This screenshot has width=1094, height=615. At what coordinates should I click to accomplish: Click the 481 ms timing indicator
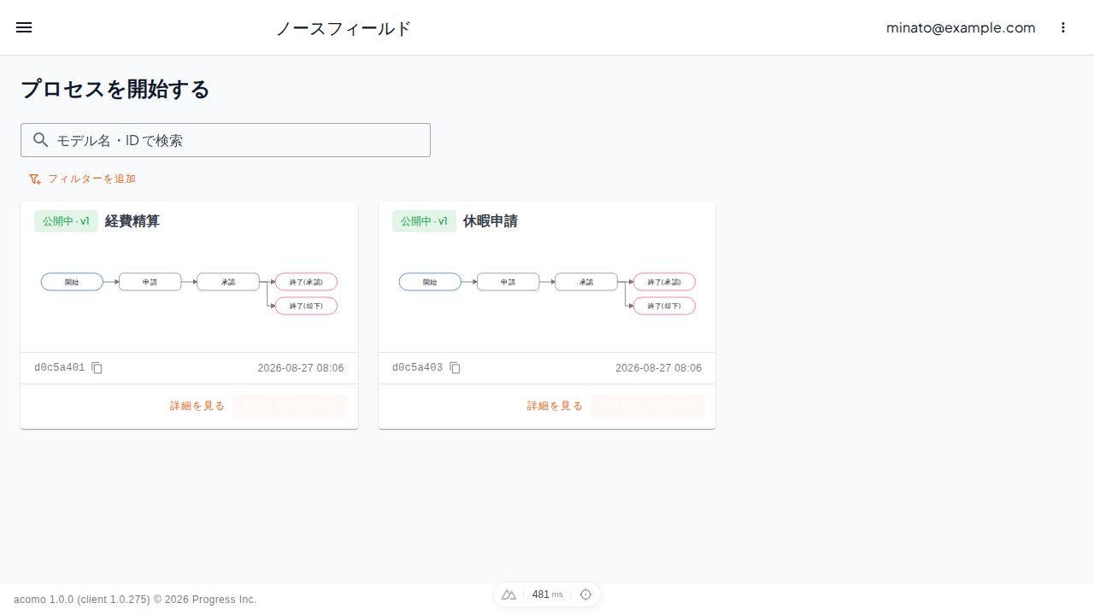pos(547,594)
